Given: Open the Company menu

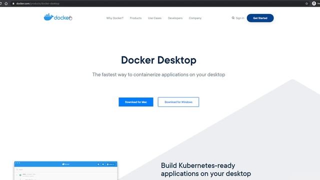Looking at the screenshot, I should pos(195,18).
